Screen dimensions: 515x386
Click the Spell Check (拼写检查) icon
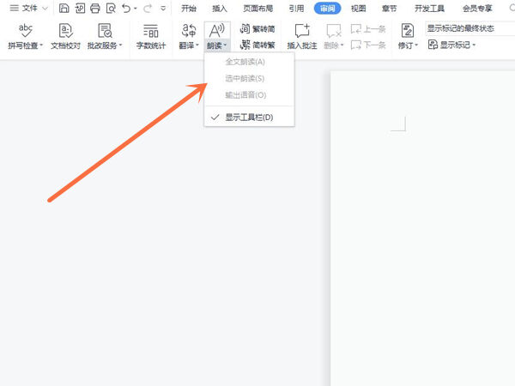click(x=25, y=31)
